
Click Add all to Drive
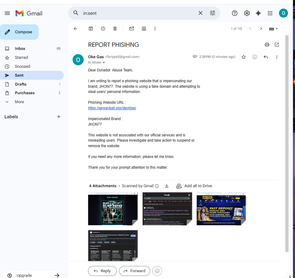[194, 186]
